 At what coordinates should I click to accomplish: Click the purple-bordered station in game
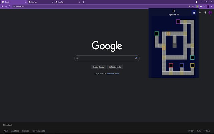point(178,22)
